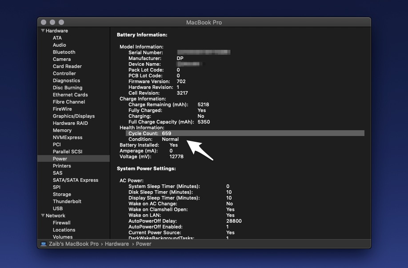Image resolution: width=408 pixels, height=268 pixels.
Task: Show Printers information
Action: point(62,166)
